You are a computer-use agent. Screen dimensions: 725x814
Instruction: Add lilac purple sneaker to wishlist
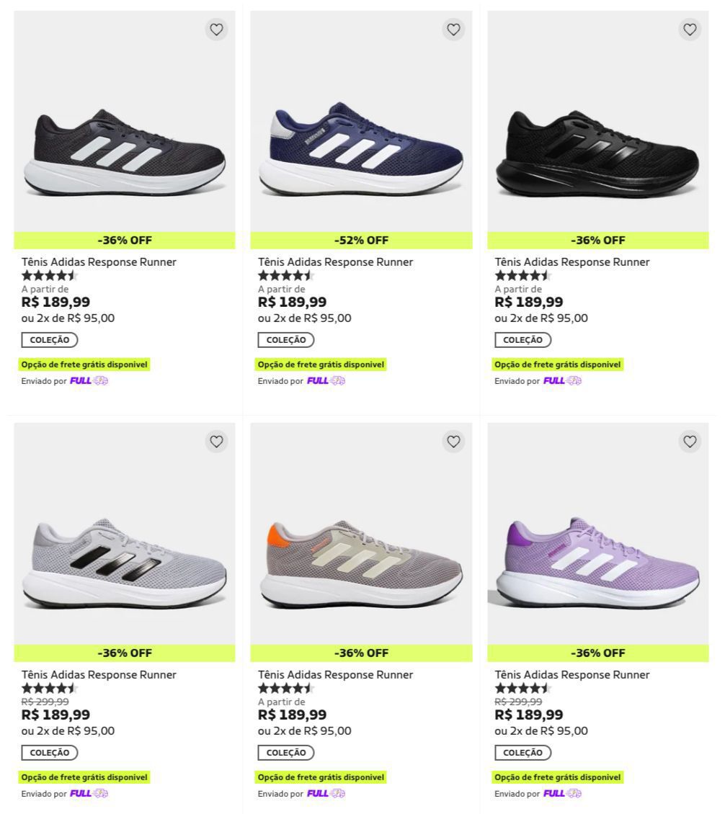point(690,442)
